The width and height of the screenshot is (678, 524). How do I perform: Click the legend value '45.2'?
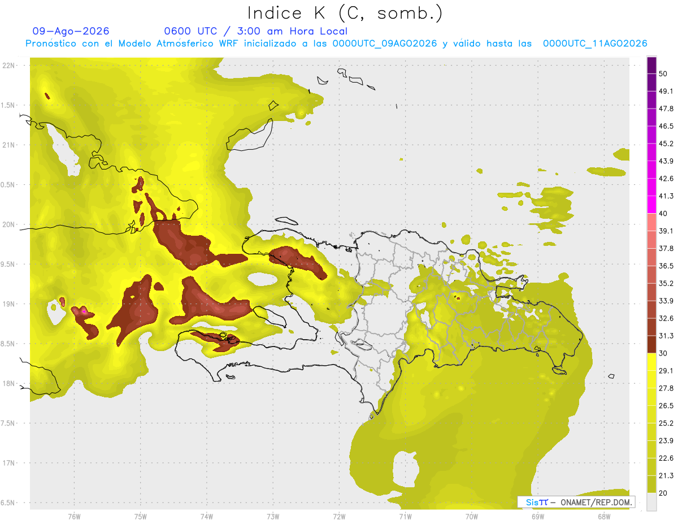coord(666,144)
